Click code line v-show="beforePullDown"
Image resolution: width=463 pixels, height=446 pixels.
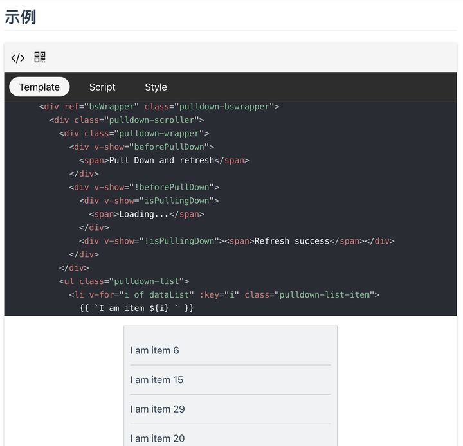click(x=141, y=147)
